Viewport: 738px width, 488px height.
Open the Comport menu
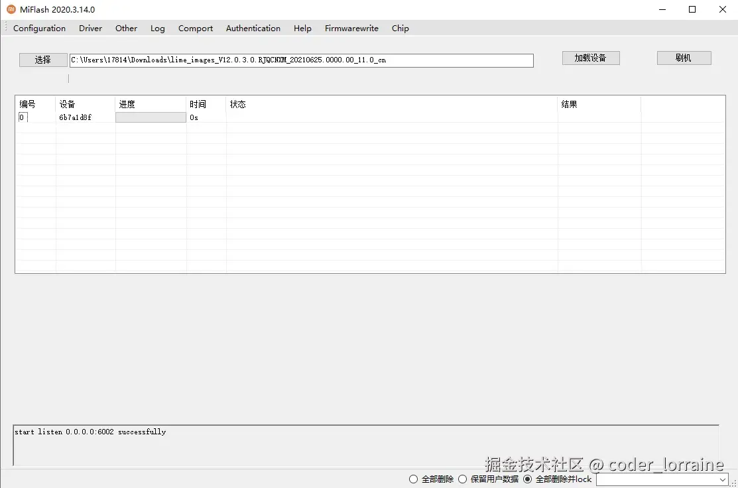point(195,28)
